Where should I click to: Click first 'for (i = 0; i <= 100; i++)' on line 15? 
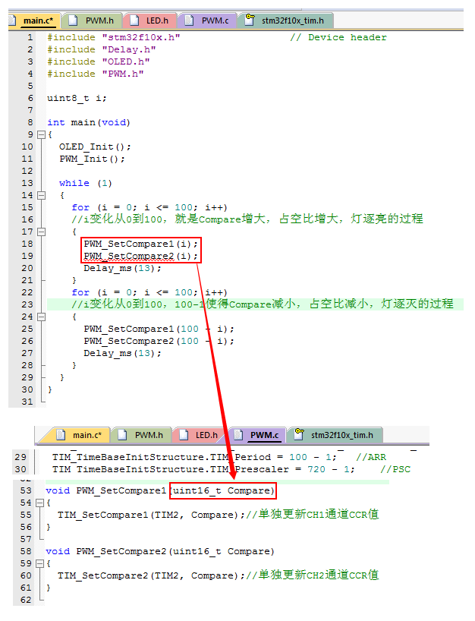pos(149,207)
